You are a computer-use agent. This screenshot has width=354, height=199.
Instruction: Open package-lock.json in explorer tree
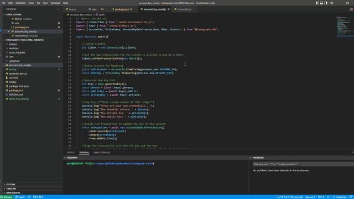coord(19,86)
